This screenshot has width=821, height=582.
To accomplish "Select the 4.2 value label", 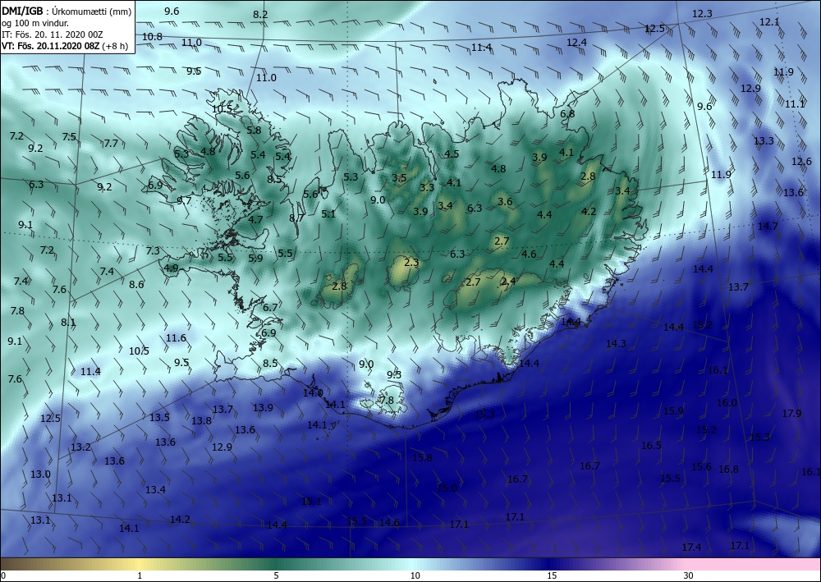I will pyautogui.click(x=589, y=212).
